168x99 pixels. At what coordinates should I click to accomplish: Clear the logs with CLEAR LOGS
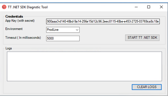pos(147,87)
